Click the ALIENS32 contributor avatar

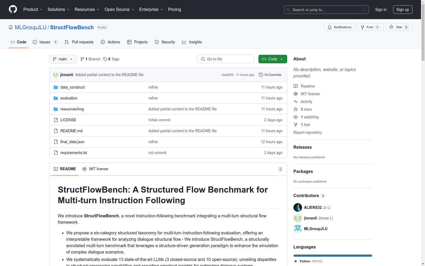(298, 207)
